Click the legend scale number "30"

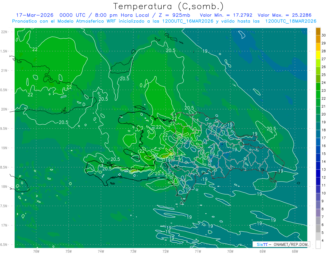pos(324,35)
